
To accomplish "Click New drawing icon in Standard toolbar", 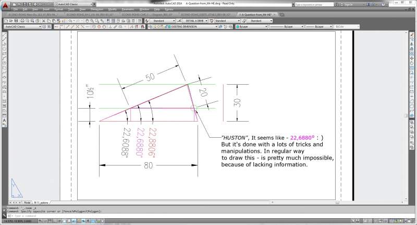I will 6,21.
